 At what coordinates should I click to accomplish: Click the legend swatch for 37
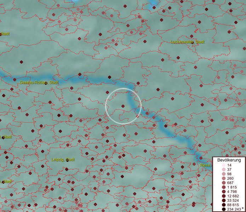pyautogui.click(x=224, y=170)
